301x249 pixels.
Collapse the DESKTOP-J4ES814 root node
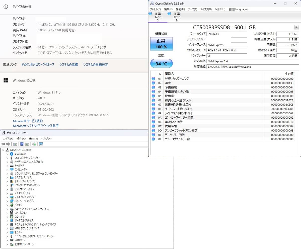pyautogui.click(x=3, y=150)
